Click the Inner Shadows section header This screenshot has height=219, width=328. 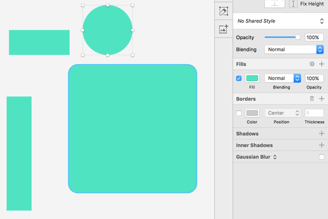(254, 145)
